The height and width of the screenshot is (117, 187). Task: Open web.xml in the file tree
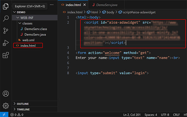[x=28, y=40]
